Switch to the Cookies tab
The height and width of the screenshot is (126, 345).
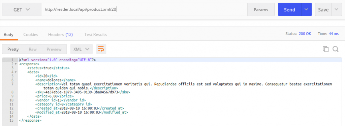pyautogui.click(x=31, y=34)
